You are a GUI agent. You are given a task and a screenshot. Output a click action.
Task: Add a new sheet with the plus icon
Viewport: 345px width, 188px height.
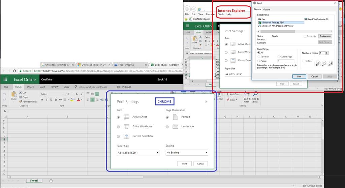51,181
